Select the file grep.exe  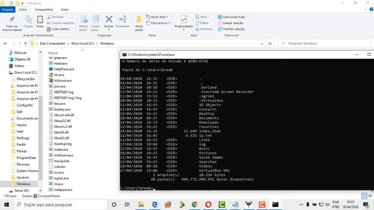tap(60, 58)
